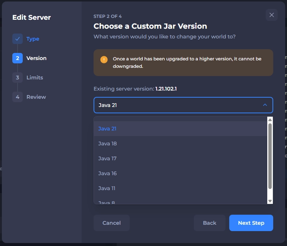This screenshot has width=287, height=246.
Task: Pick Java 11 from the dropdown list
Action: click(x=107, y=188)
